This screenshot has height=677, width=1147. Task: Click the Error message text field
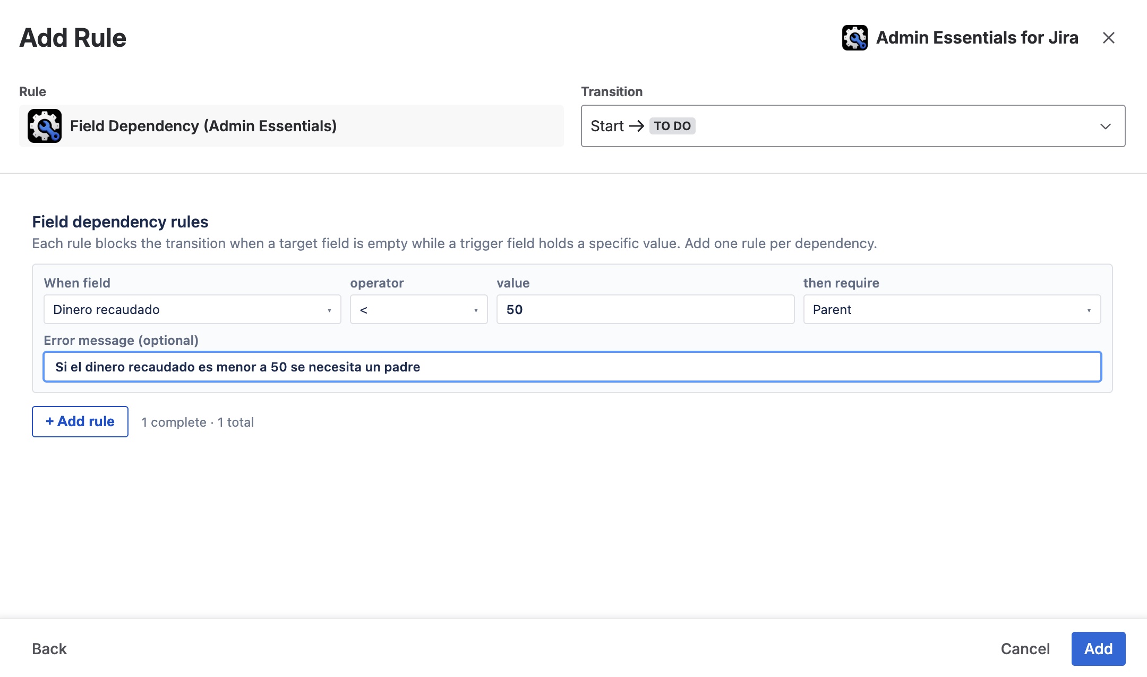click(x=572, y=367)
